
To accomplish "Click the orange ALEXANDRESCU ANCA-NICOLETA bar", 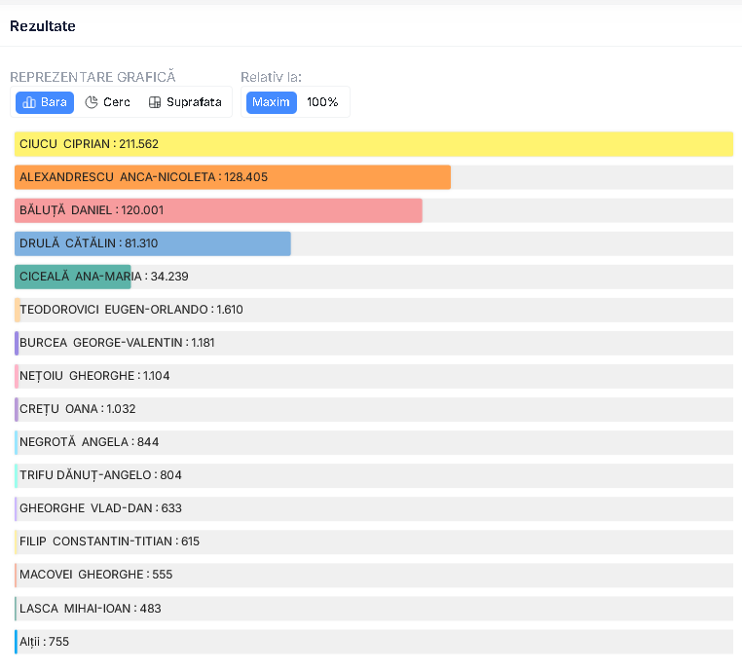I will click(233, 177).
